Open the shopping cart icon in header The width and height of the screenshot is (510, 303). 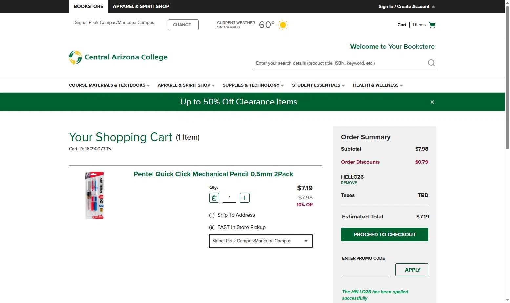[x=432, y=25]
